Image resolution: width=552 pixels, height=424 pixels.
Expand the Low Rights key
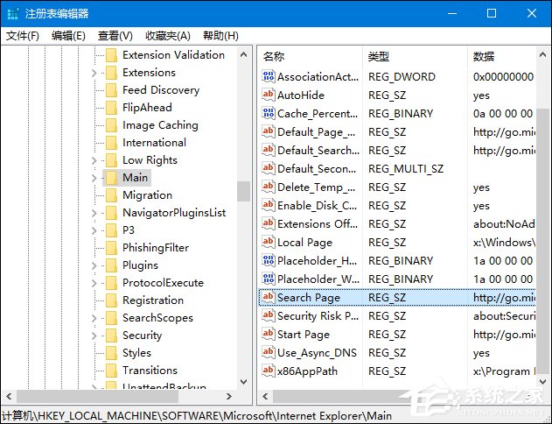click(x=94, y=160)
